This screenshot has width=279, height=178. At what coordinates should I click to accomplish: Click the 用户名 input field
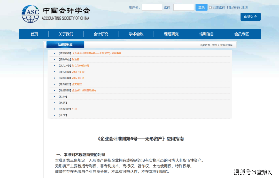click(152, 7)
